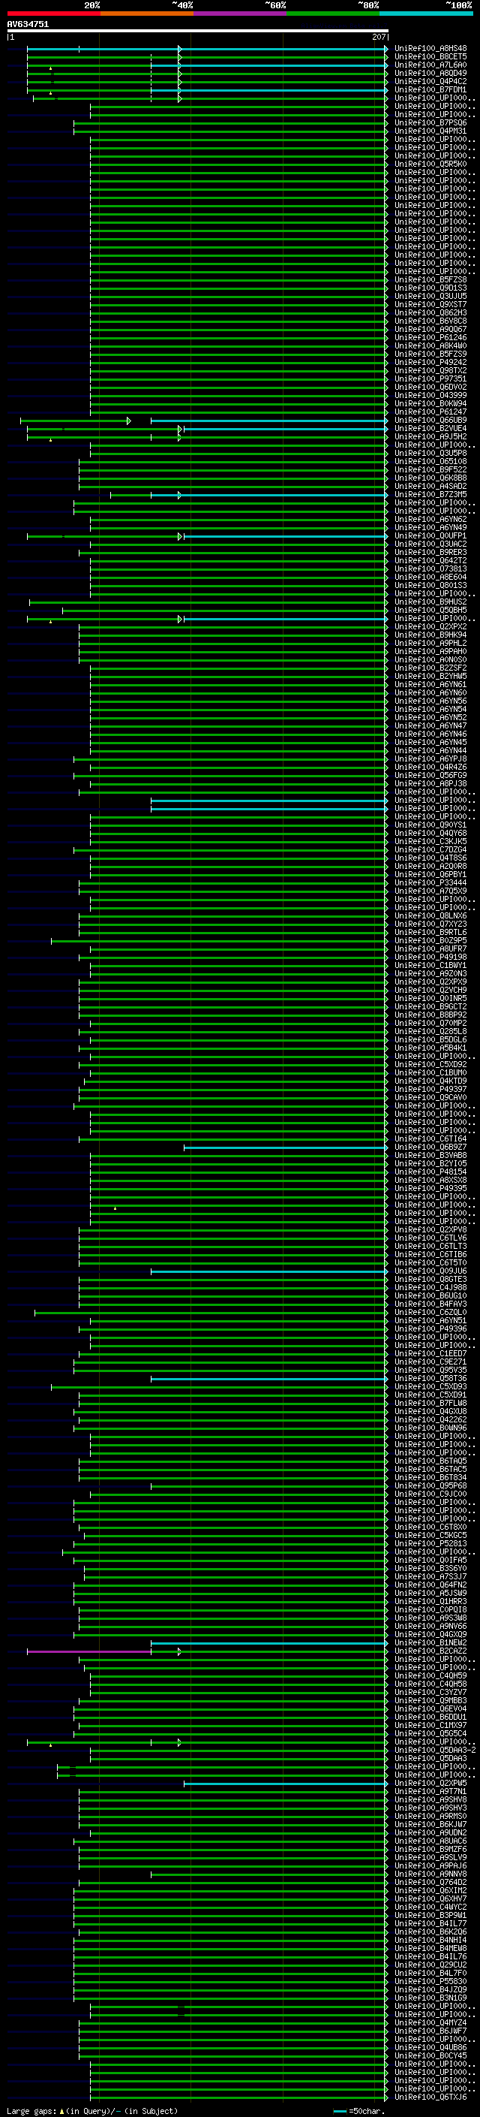This screenshot has width=480, height=2117.
Task: Click hit UniRef100_P49198
Action: pos(430,957)
